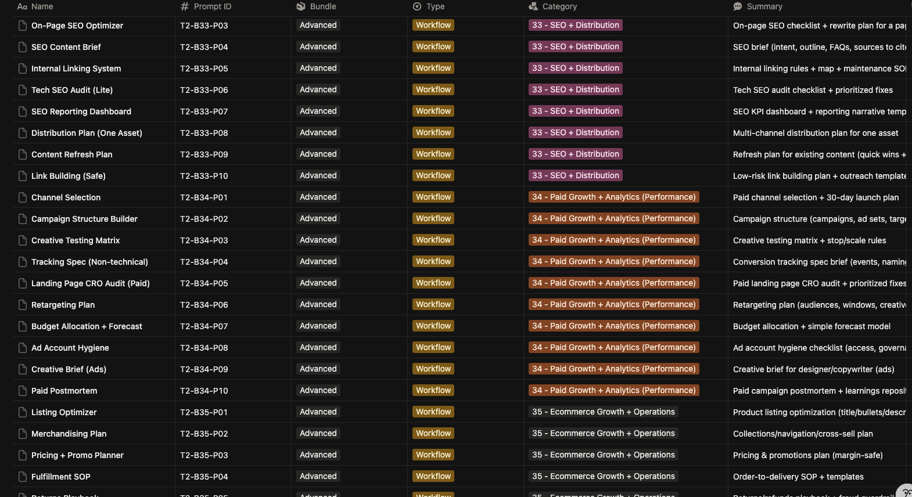Select the orange 34 - Paid Growth tag on Retargeting Plan

click(613, 304)
